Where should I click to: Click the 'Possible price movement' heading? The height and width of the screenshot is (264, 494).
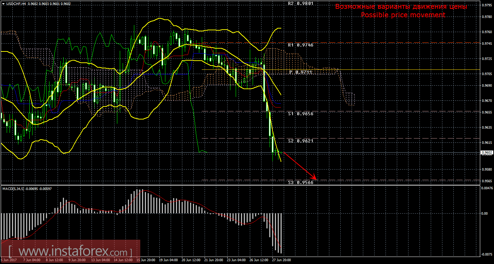403,15
